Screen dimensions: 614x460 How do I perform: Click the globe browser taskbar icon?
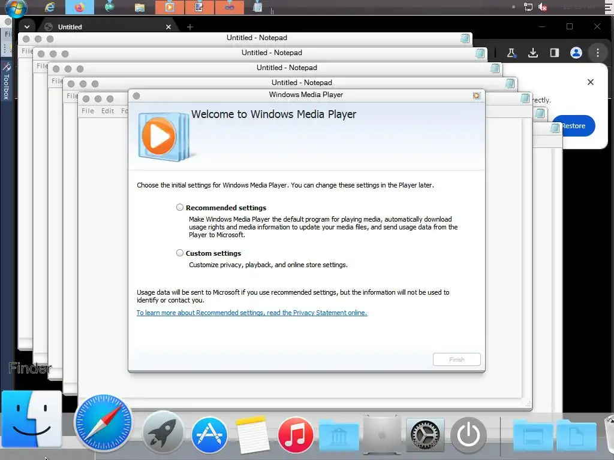pos(110,7)
